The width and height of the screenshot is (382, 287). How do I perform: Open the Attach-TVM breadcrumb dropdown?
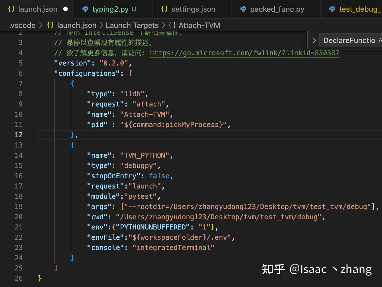199,25
